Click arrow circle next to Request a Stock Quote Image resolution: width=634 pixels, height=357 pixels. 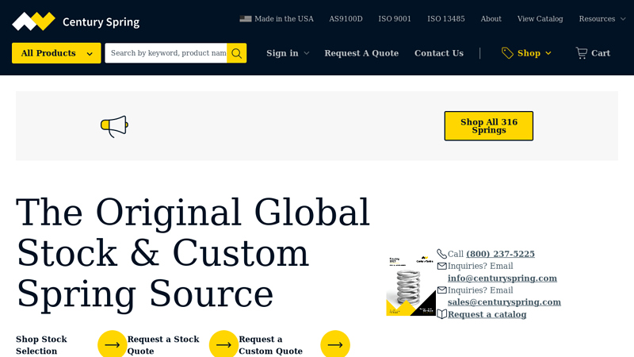[x=223, y=344]
